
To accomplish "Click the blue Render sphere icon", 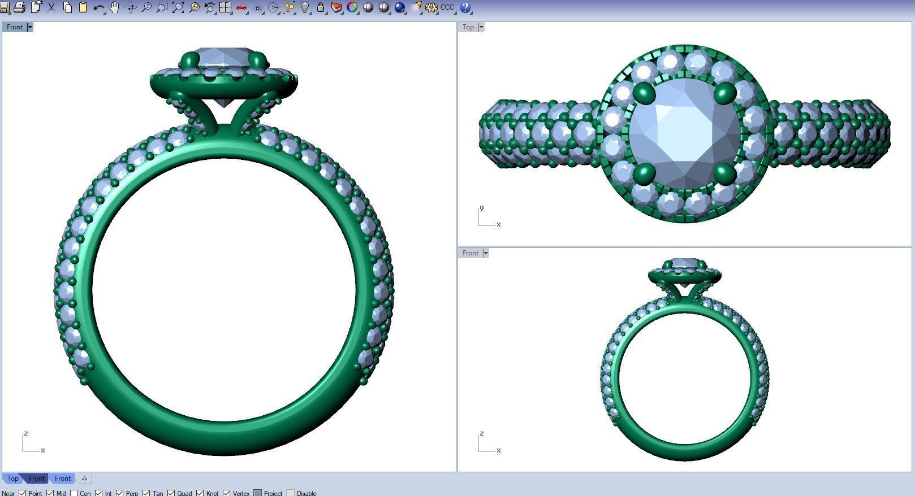I will coord(400,7).
